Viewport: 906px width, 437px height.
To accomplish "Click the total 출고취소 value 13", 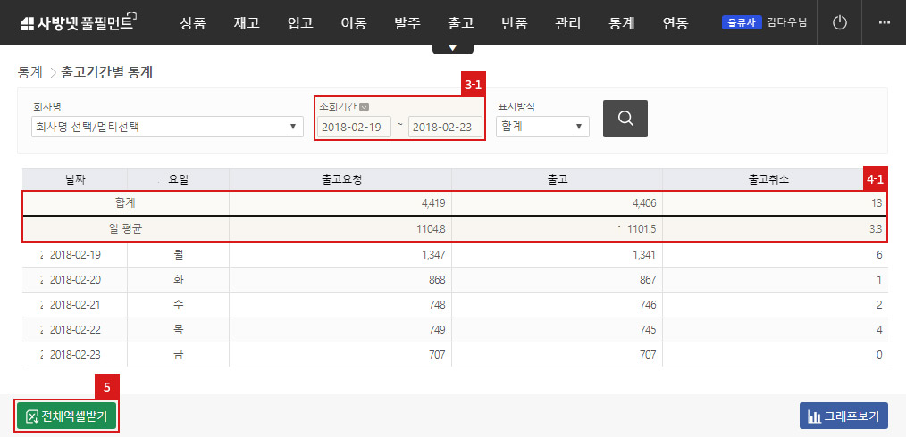I will 877,203.
